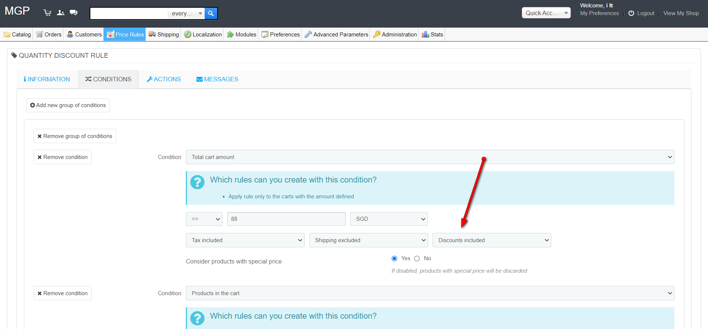
Task: Click the help question mark under Products in the cart
Action: [x=198, y=318]
